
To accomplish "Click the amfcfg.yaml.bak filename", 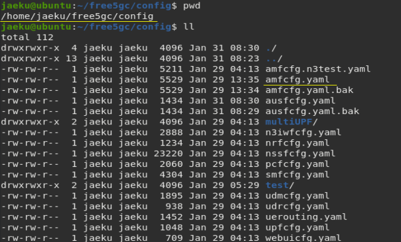I will (309, 90).
